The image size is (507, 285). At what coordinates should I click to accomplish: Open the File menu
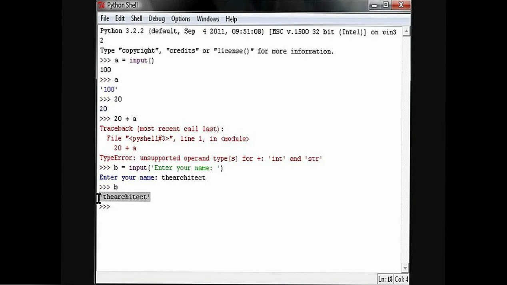point(105,19)
